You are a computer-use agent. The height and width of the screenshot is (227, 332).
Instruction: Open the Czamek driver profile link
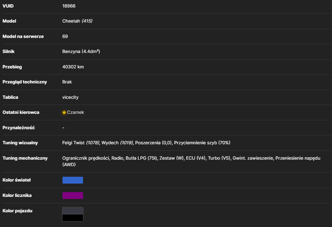click(x=75, y=112)
